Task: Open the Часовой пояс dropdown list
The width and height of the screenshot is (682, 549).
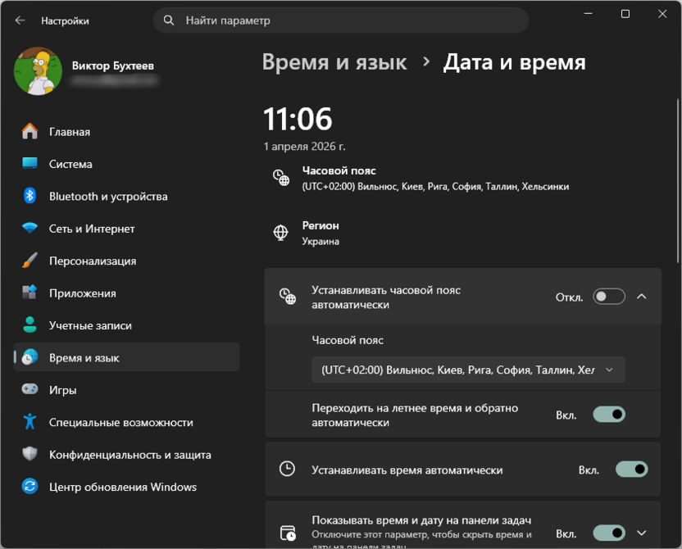Action: point(468,370)
